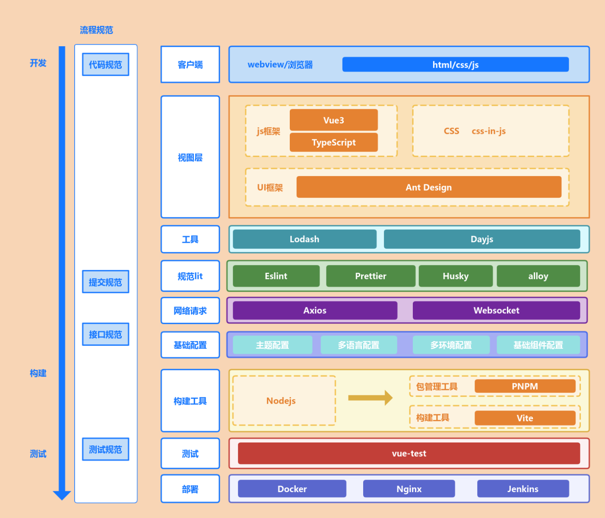The width and height of the screenshot is (605, 518).
Task: Click the Husky block
Action: 455,276
